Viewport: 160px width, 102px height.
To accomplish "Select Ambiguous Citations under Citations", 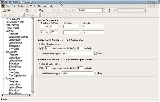I will point(19,37).
